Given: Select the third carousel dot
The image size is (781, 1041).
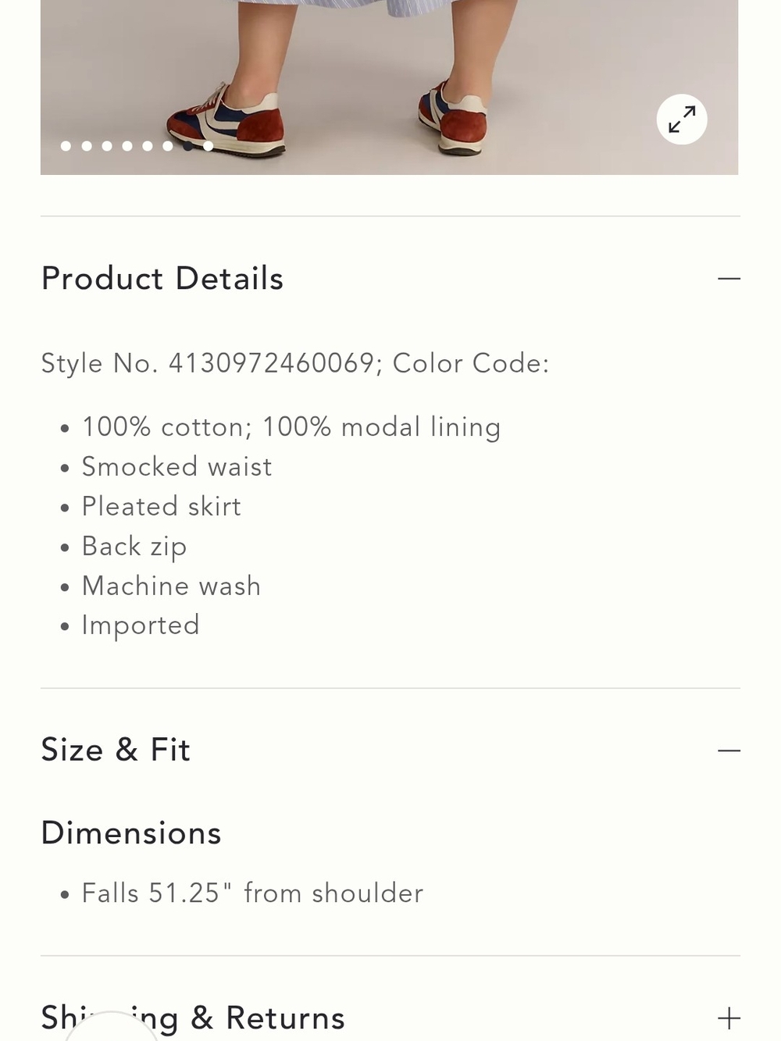Looking at the screenshot, I should tap(107, 146).
